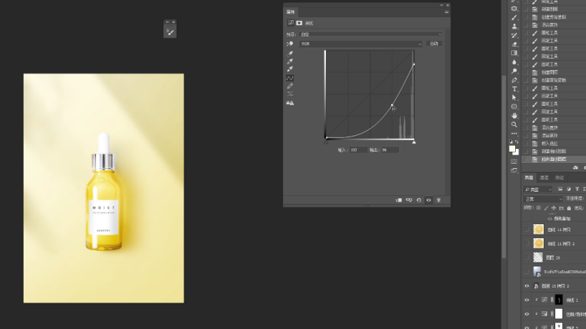The image size is (586, 329).
Task: Switch to the 图层 tab
Action: pos(529,177)
